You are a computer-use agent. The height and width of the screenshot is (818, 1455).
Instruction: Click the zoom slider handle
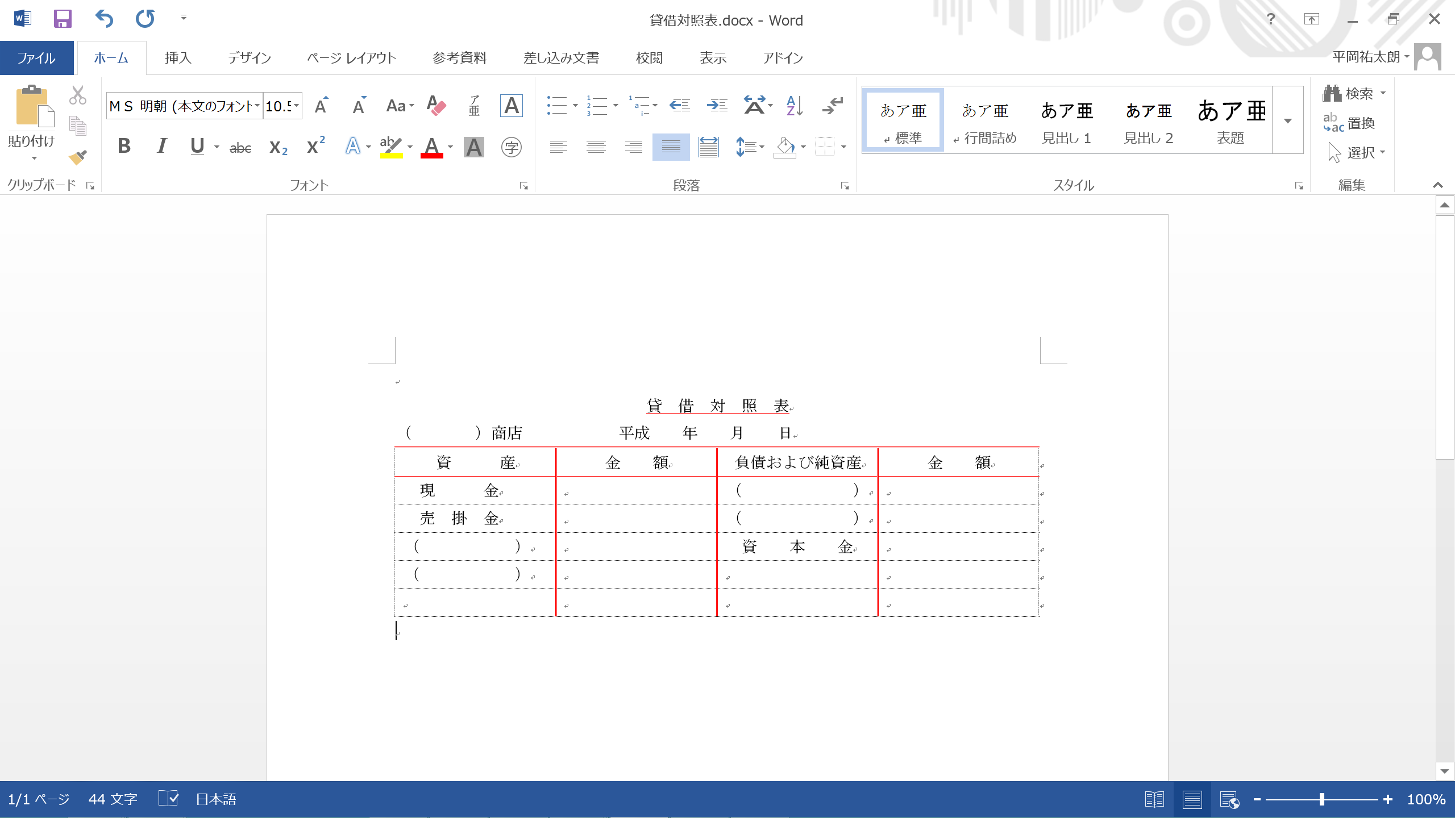1322,799
